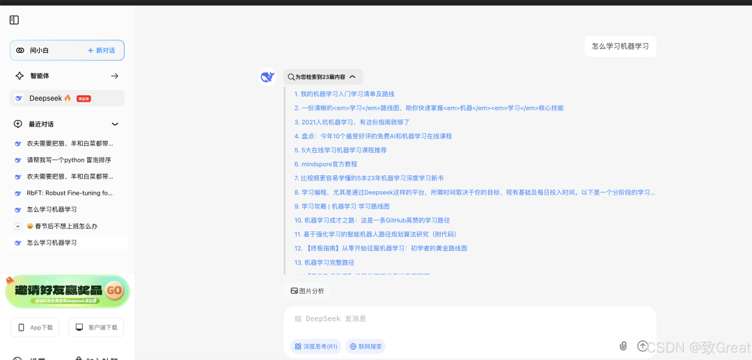Collapse the 最近对话 list chevron
Image resolution: width=752 pixels, height=360 pixels.
point(115,124)
